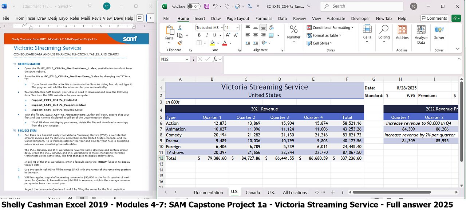Open the Excel Page Layout tab
The height and width of the screenshot is (213, 466).
click(x=238, y=19)
